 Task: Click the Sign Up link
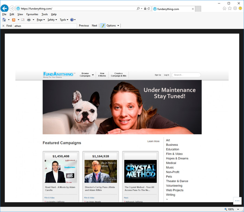click(x=158, y=75)
